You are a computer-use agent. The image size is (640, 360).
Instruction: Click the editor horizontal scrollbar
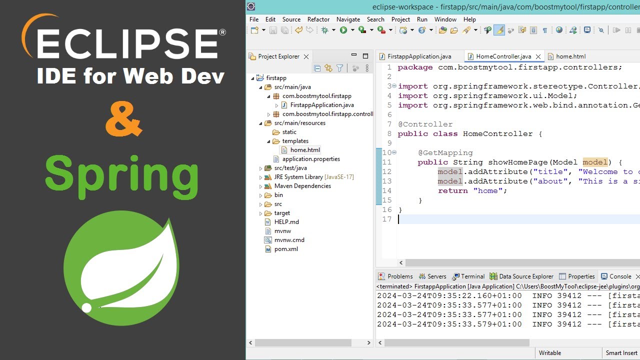(522, 262)
